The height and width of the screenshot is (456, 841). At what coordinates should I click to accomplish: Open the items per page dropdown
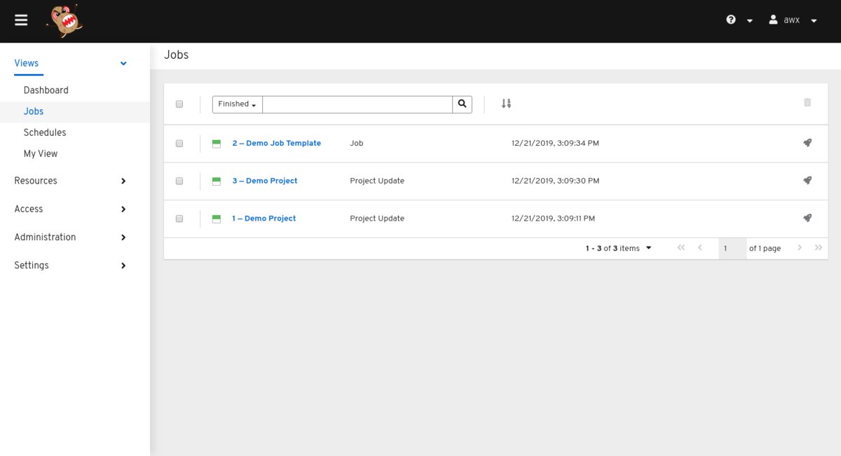(x=649, y=248)
